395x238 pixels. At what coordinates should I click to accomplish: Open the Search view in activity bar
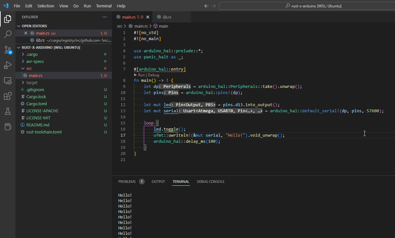8,34
